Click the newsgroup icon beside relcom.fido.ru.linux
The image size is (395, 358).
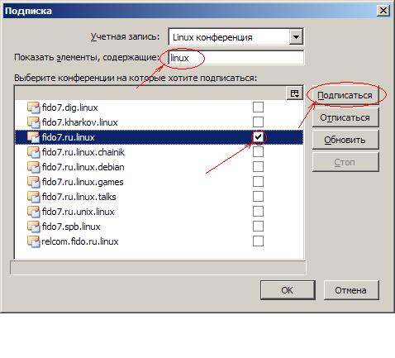pyautogui.click(x=34, y=241)
